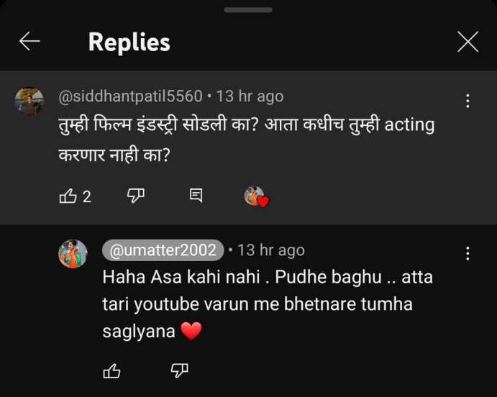Dislike the reply from umatter2002
497x397 pixels.
[179, 370]
